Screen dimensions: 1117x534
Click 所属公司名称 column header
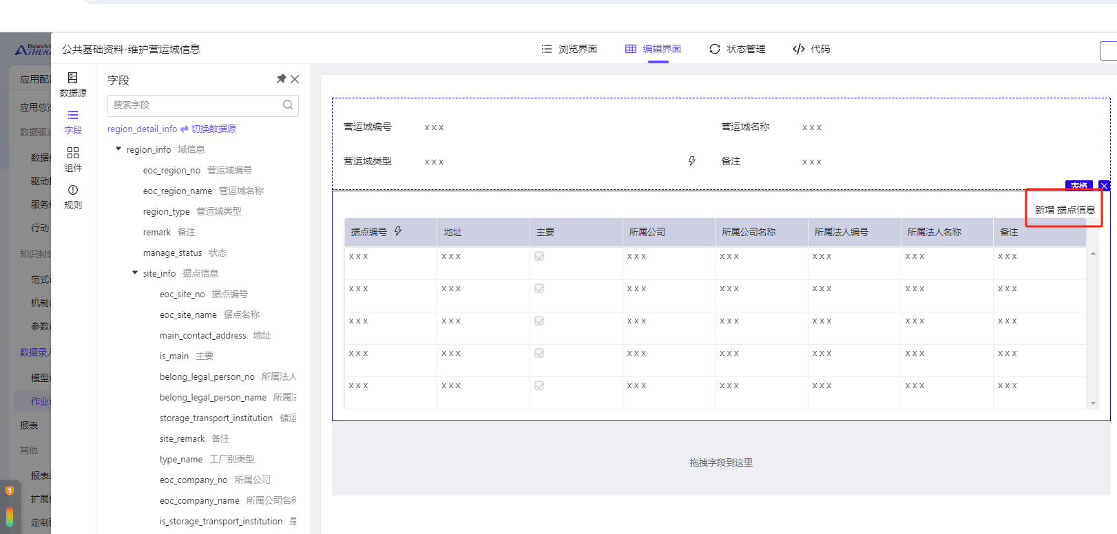(761, 233)
